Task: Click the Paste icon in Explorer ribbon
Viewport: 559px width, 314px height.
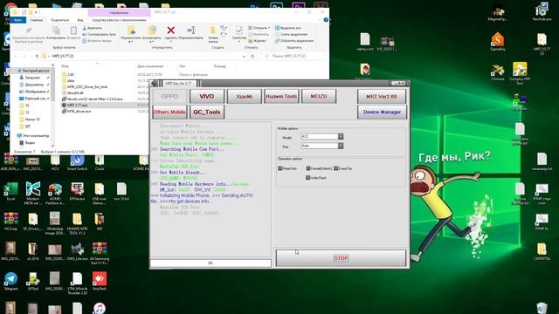Action: pos(73,31)
